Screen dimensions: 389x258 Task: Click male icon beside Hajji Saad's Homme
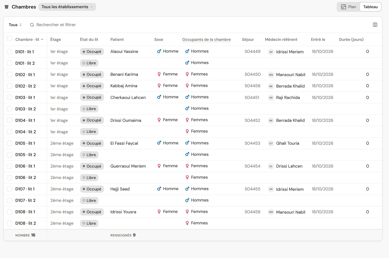pos(159,189)
